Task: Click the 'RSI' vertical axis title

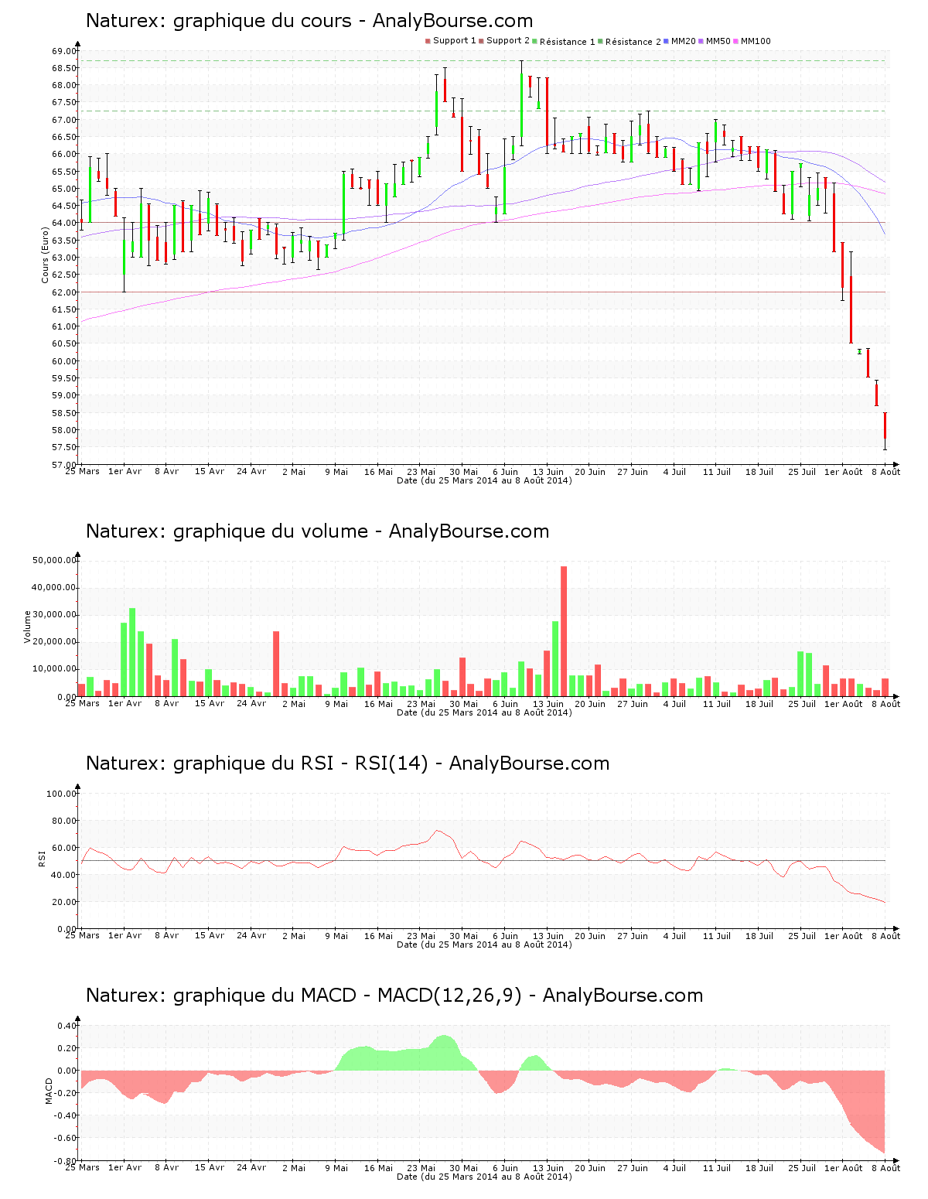Action: [42, 858]
